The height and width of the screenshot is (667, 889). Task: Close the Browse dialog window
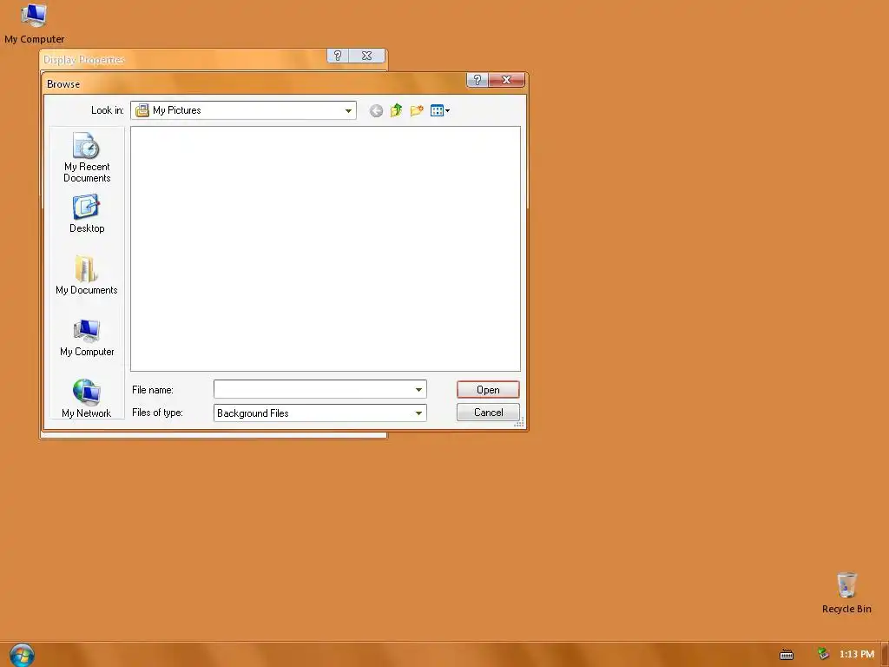[507, 80]
